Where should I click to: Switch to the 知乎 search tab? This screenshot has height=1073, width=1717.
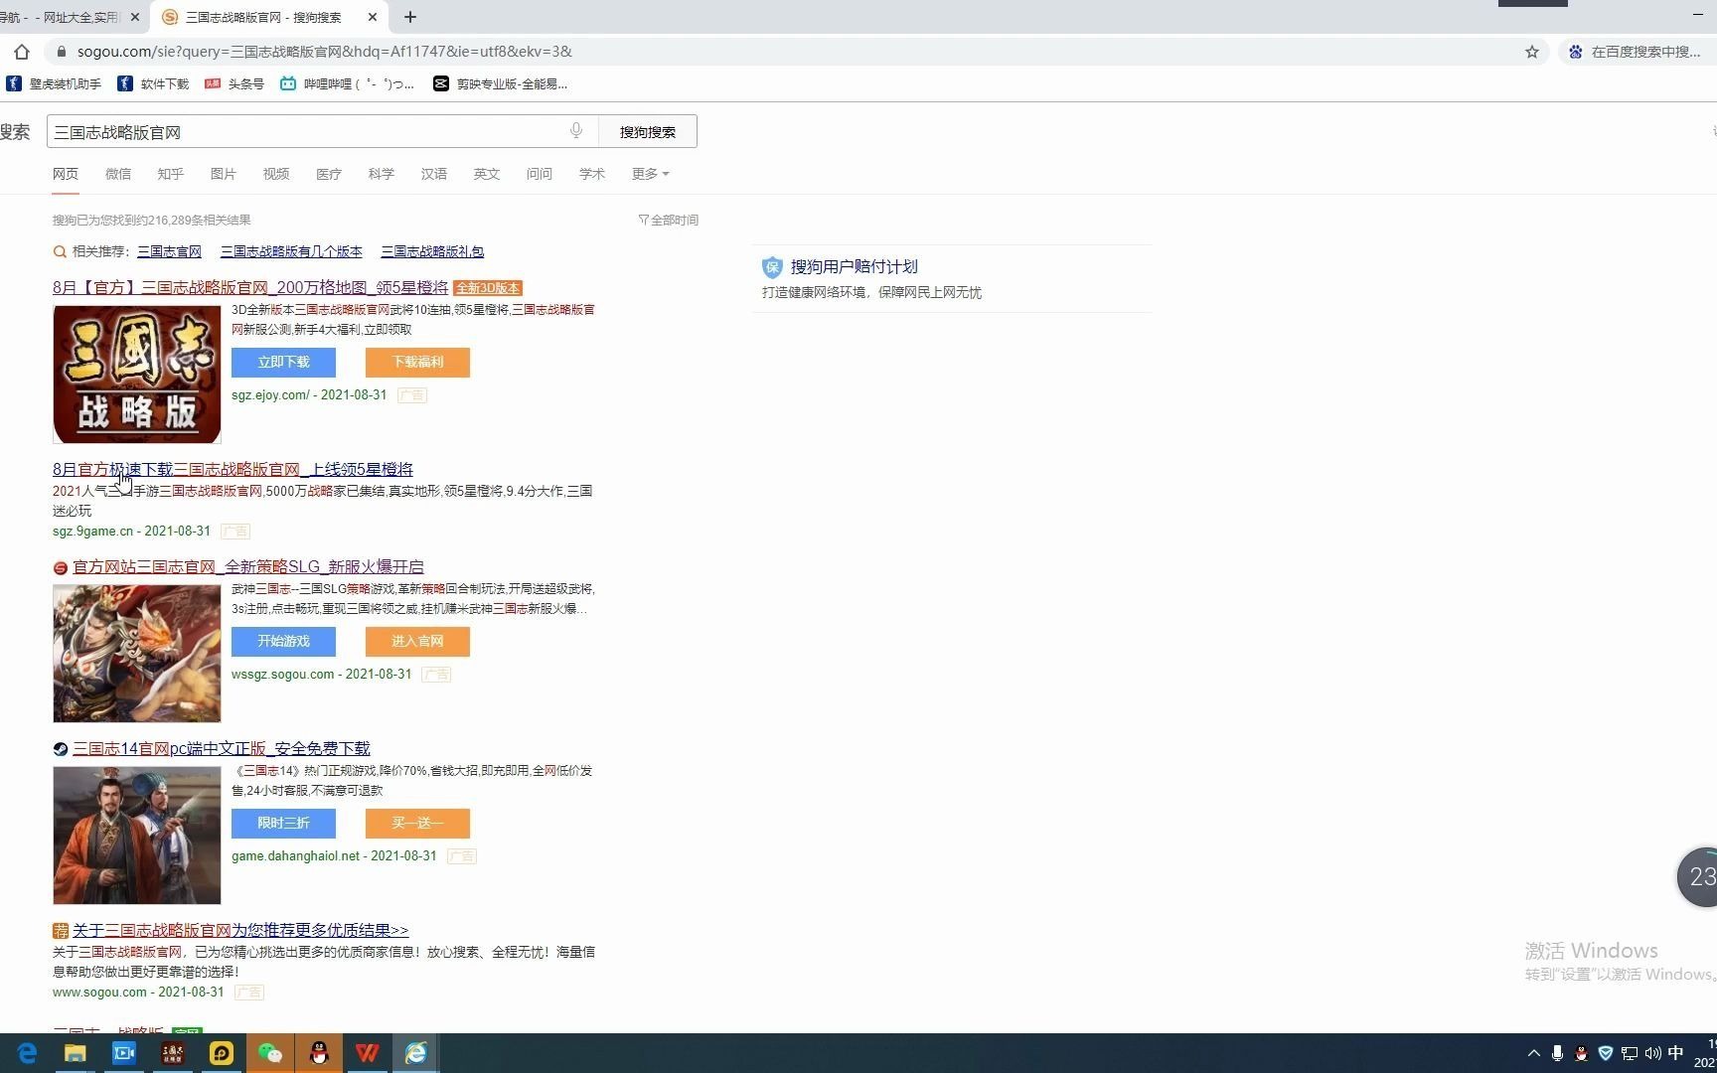tap(171, 174)
